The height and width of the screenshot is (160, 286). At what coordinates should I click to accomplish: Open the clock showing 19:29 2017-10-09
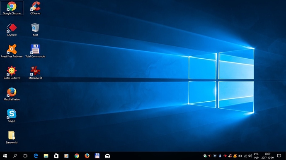(267, 156)
